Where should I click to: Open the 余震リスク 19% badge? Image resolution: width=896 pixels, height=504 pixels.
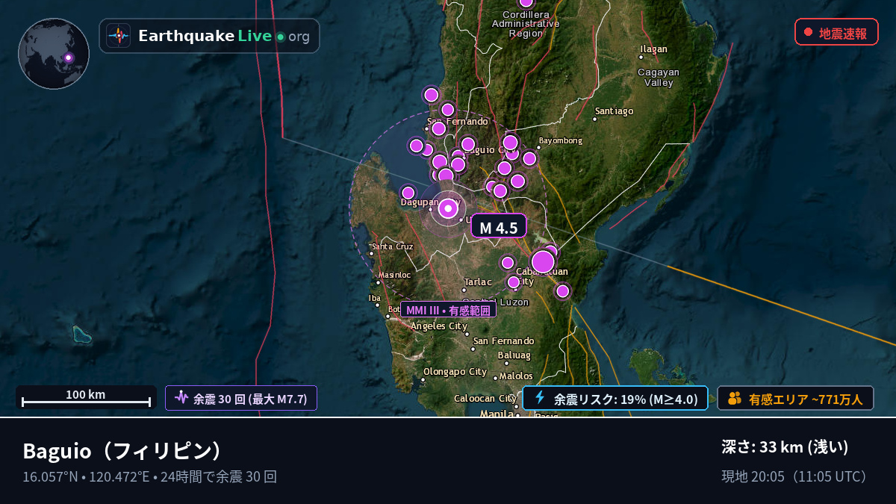point(615,399)
